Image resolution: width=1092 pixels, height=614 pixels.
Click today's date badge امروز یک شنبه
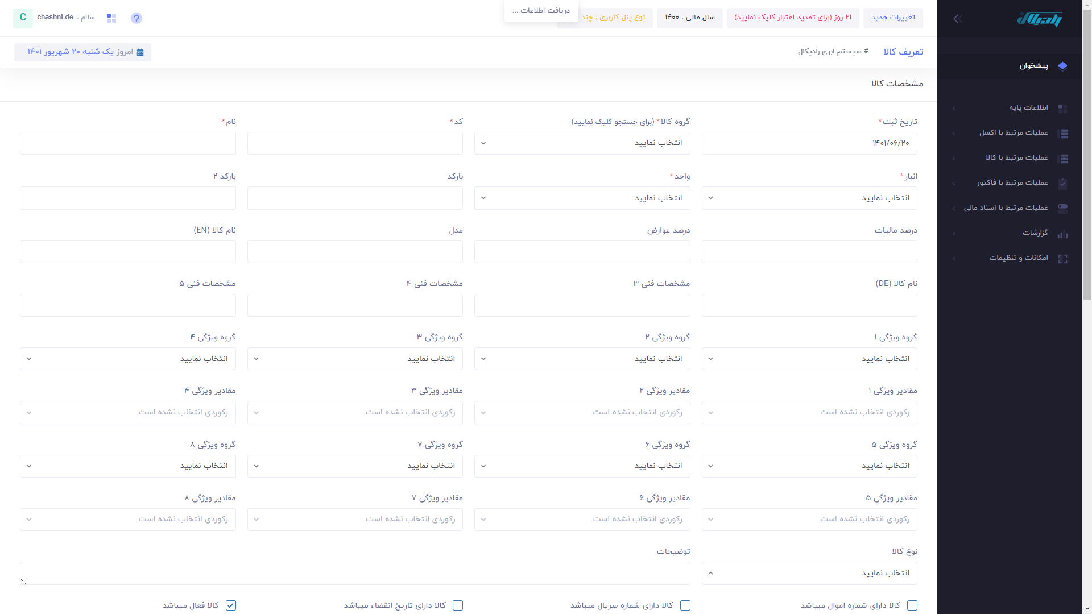click(83, 52)
